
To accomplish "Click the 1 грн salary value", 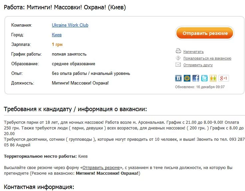I will pyautogui.click(x=57, y=45).
